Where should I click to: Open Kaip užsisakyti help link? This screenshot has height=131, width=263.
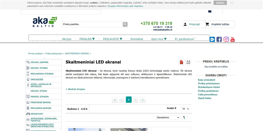(206, 80)
